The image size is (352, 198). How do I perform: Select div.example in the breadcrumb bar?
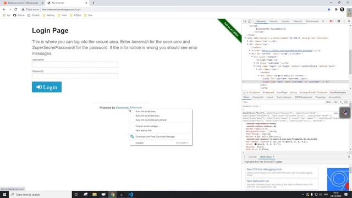click(x=268, y=92)
